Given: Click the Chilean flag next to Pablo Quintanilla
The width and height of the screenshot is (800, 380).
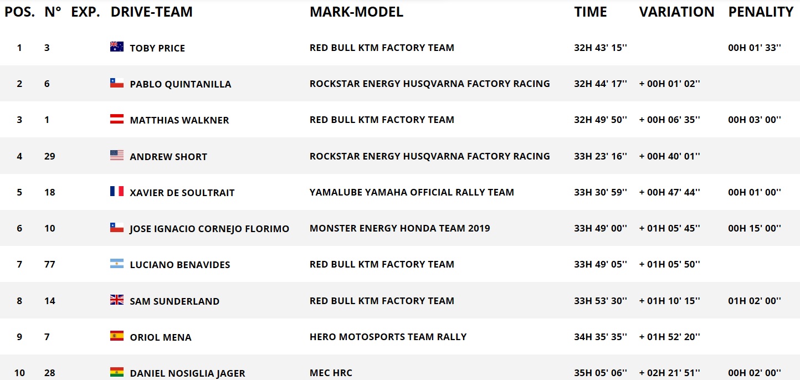Looking at the screenshot, I should click(117, 83).
